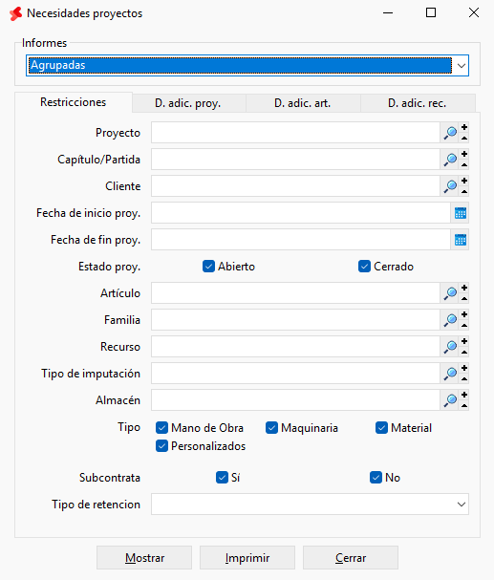Uncheck the Abierto project state checkbox
The width and height of the screenshot is (494, 580).
pyautogui.click(x=208, y=267)
